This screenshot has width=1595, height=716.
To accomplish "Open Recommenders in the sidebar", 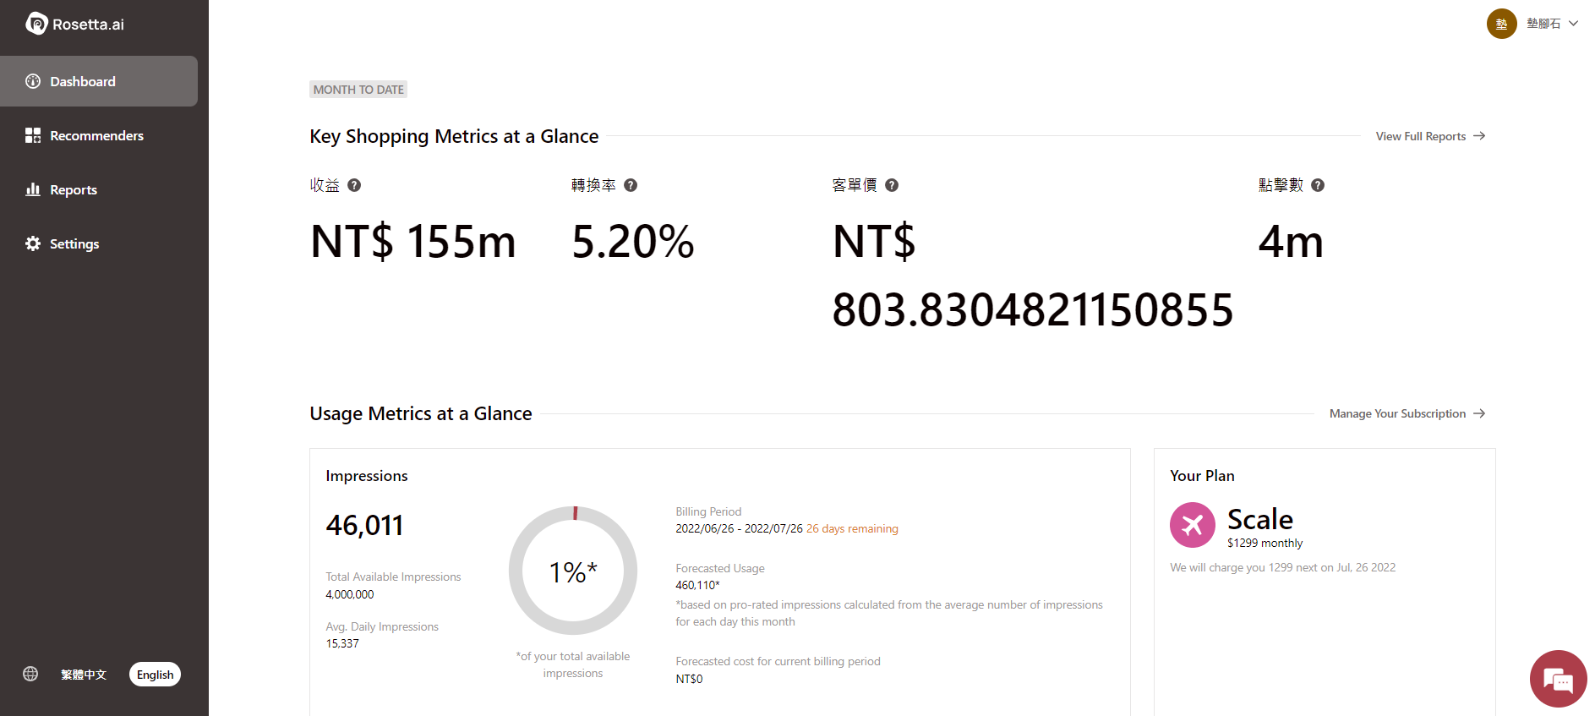I will [x=96, y=135].
